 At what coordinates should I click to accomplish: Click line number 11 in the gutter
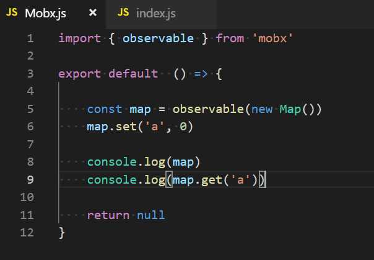(x=27, y=215)
